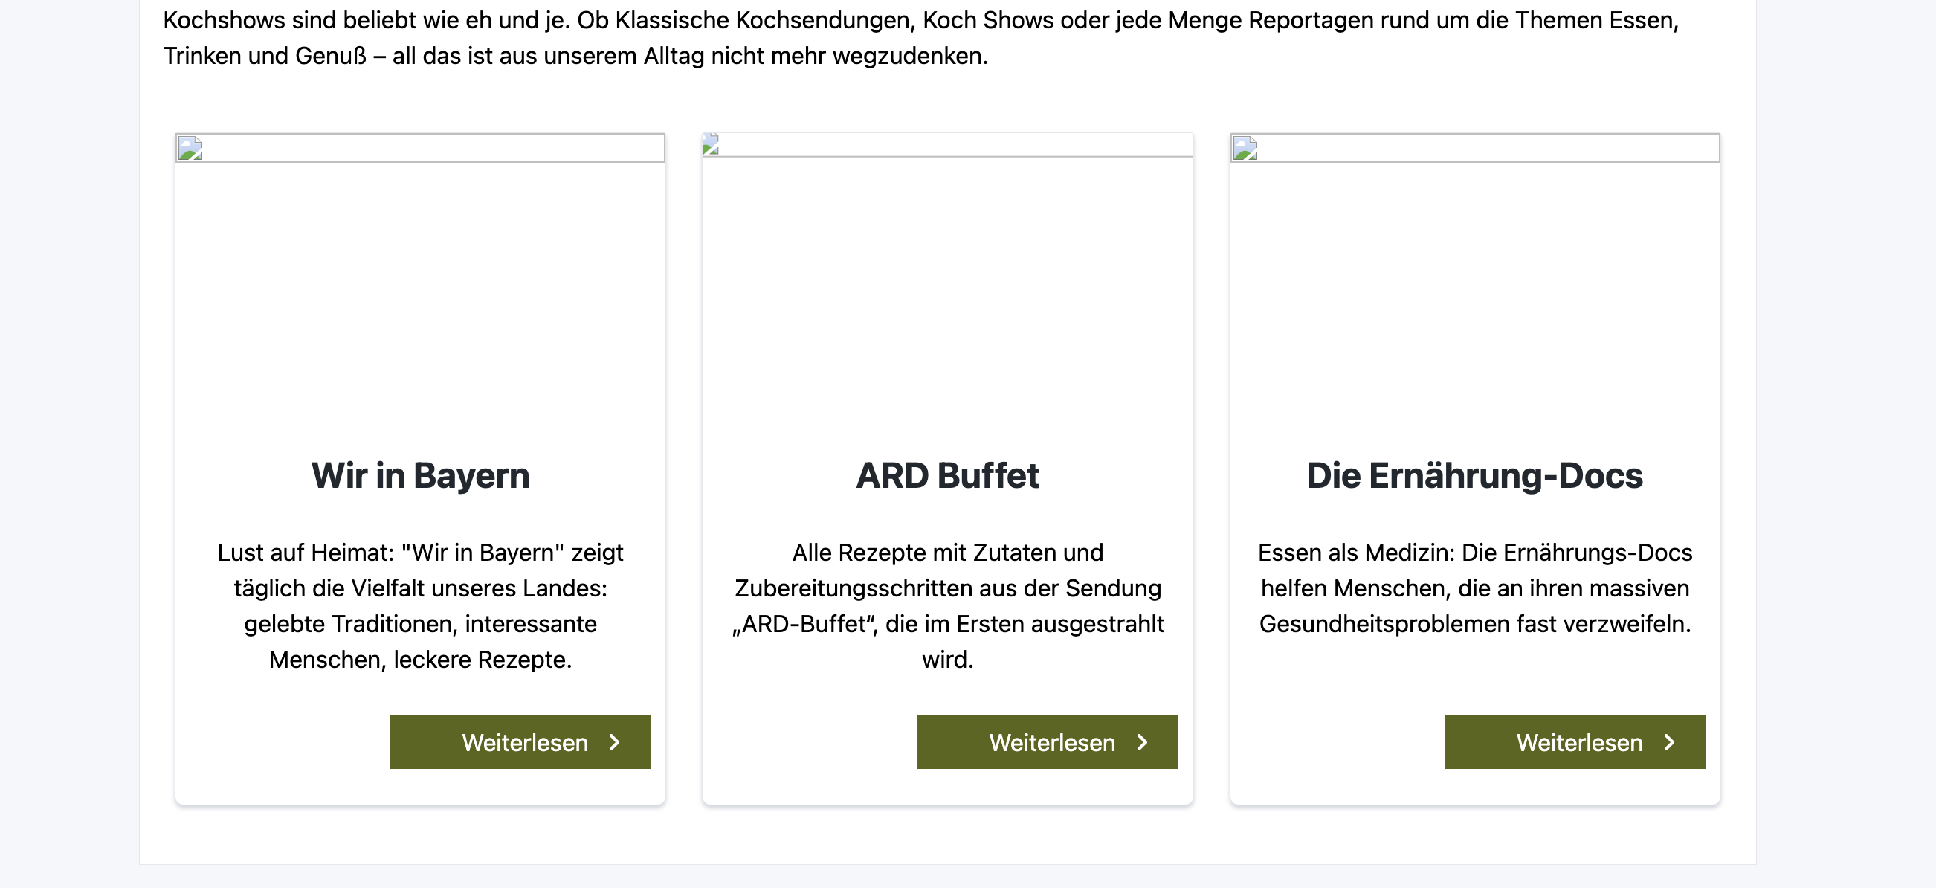This screenshot has height=888, width=1936.
Task: Click chevron arrow on ARD Buffet's Weiterlesen
Action: [x=1143, y=742]
